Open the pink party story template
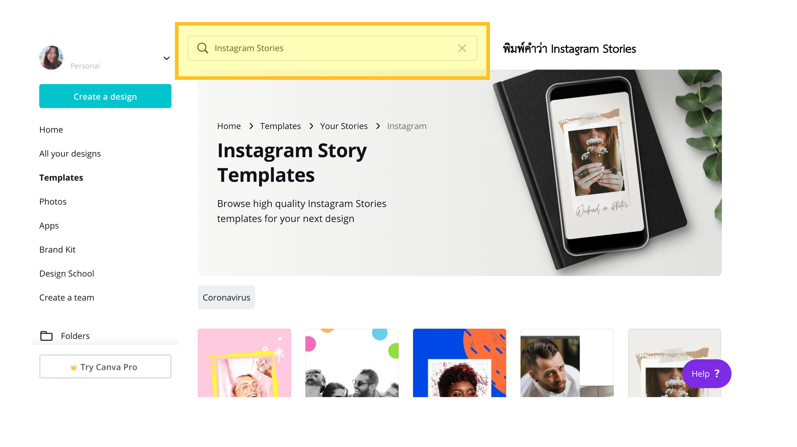Viewport: 797px width, 447px height. click(x=245, y=363)
